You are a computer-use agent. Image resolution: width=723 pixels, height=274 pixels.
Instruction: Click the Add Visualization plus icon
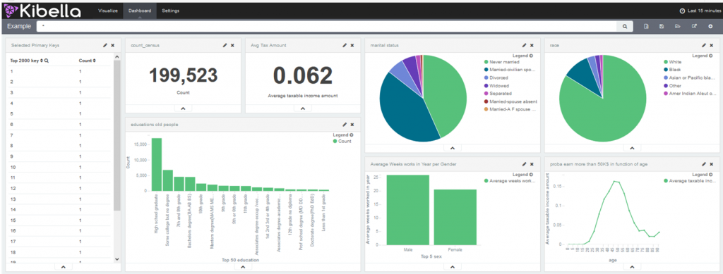pyautogui.click(x=710, y=27)
